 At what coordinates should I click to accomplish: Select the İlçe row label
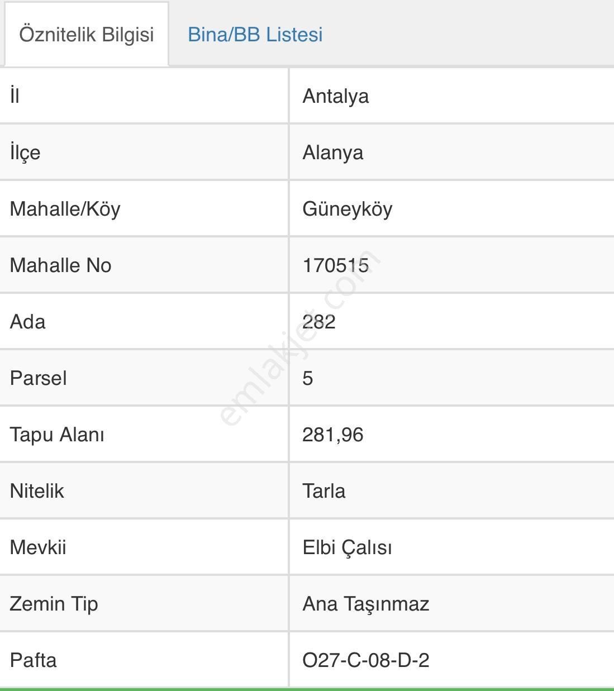tap(24, 153)
